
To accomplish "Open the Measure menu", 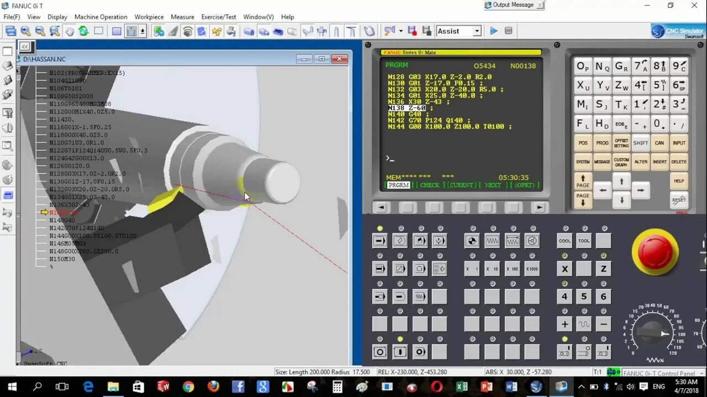I will coord(182,17).
